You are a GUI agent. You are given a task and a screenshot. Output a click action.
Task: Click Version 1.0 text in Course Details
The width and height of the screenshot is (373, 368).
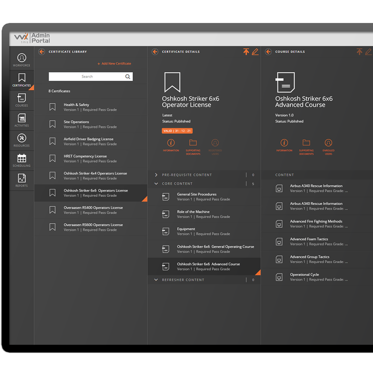pos(284,115)
